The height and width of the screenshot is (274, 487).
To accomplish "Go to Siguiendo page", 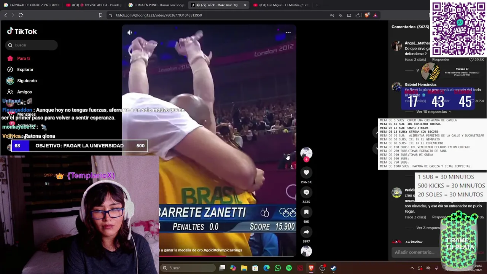I will coord(27,81).
